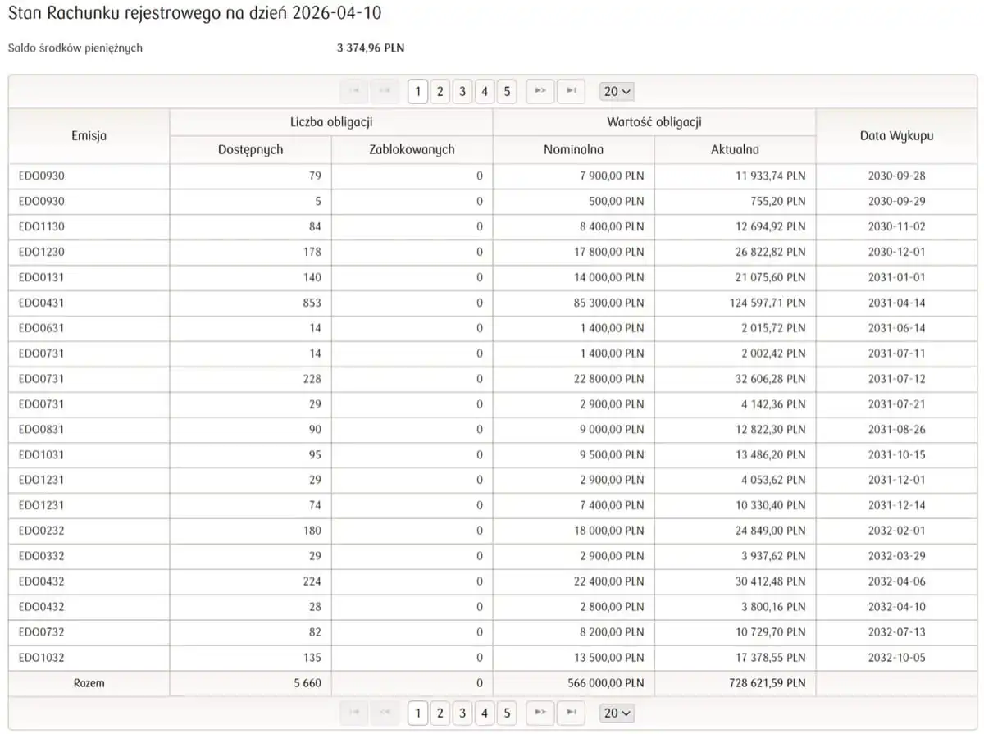Click previous page icon in bottom paginator

pyautogui.click(x=384, y=713)
